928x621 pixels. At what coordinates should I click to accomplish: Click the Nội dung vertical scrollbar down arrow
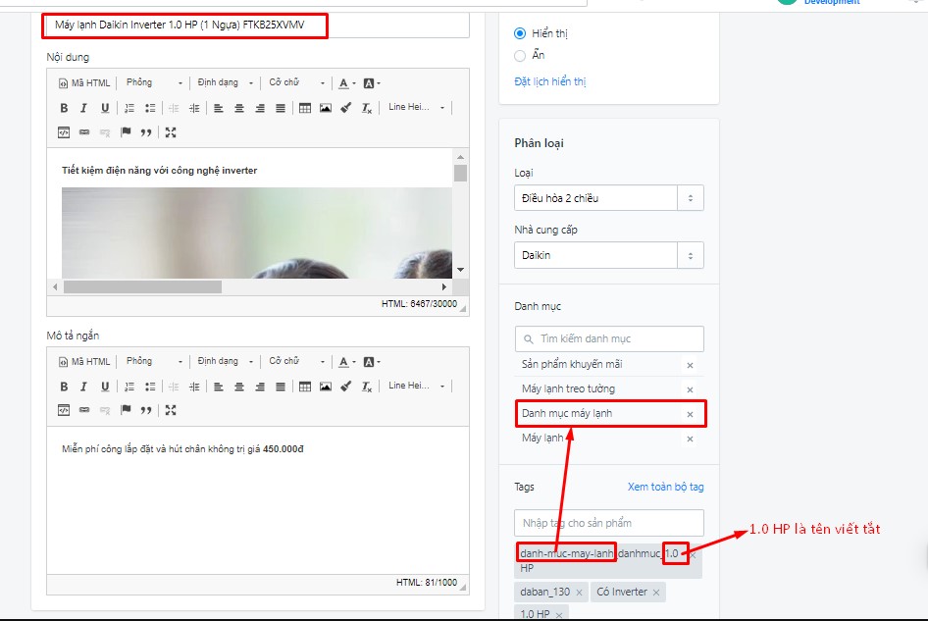tap(460, 270)
